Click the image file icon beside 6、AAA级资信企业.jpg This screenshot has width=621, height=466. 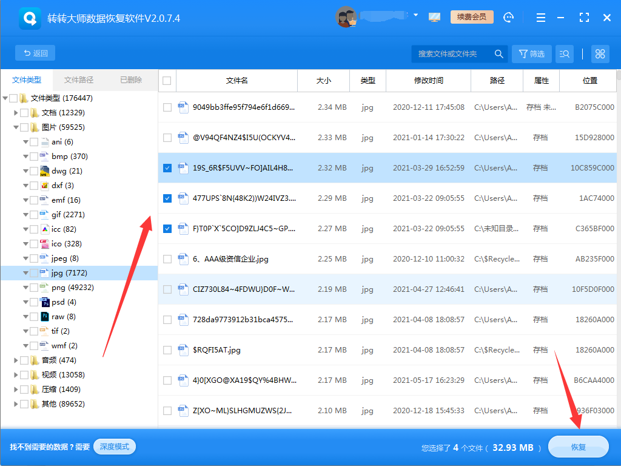183,258
